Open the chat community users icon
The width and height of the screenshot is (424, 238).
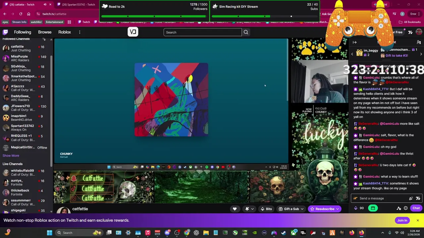point(419,42)
